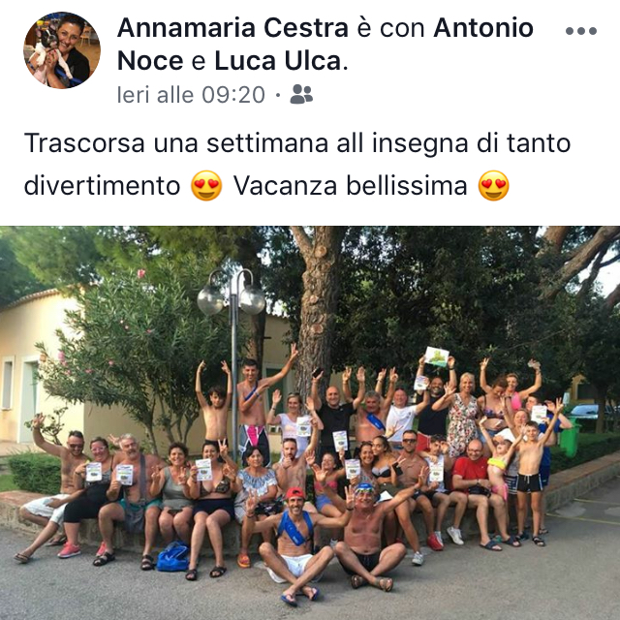Open Annamaria Cestra's profile picture
This screenshot has width=620, height=620.
click(62, 50)
